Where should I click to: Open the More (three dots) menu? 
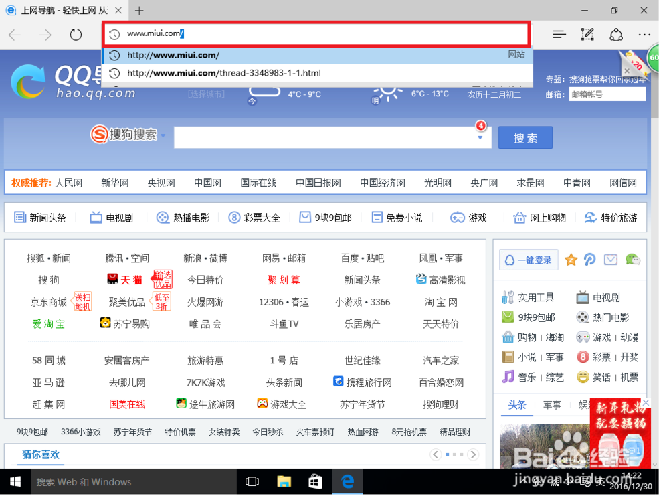pyautogui.click(x=644, y=35)
